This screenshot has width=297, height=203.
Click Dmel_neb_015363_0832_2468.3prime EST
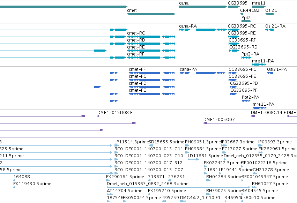click(178, 187)
